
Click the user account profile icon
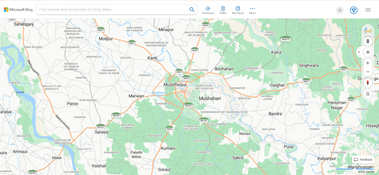pyautogui.click(x=340, y=10)
